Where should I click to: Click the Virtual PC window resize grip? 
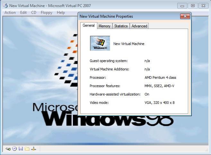tap(207, 150)
